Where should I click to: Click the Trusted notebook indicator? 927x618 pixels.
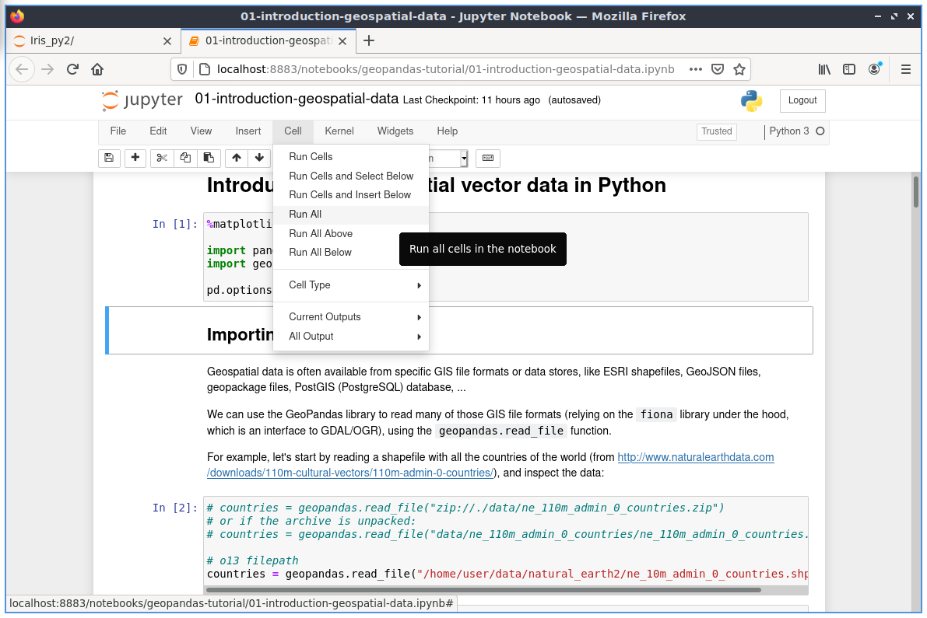717,131
